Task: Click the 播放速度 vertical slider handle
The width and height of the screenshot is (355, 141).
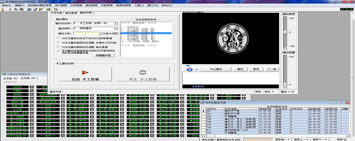Action: tap(285, 32)
